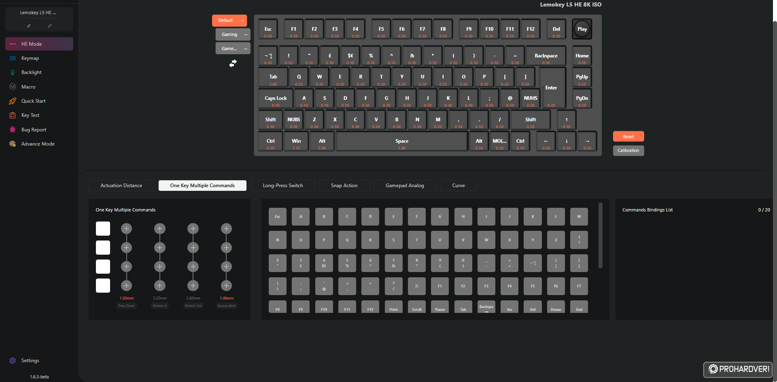Select left arrow key on keyboard layout
The width and height of the screenshot is (777, 382).
tap(546, 141)
